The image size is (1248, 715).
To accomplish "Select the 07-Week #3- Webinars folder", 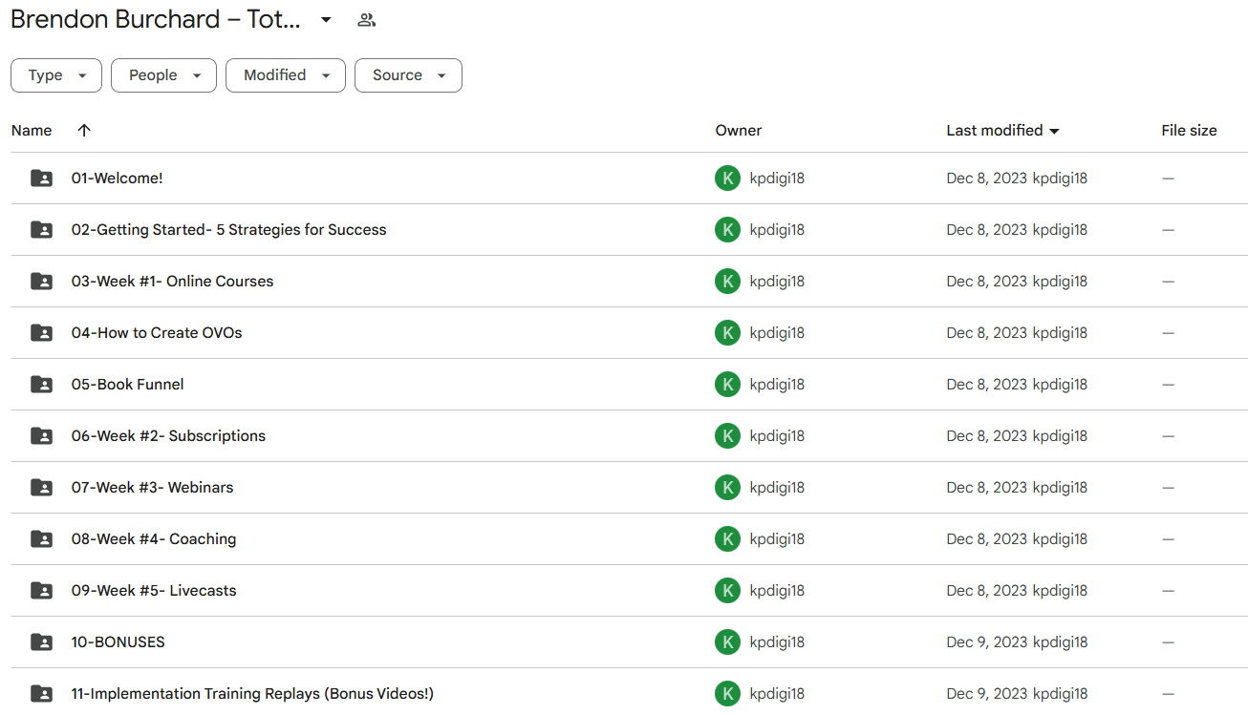I will coord(152,488).
